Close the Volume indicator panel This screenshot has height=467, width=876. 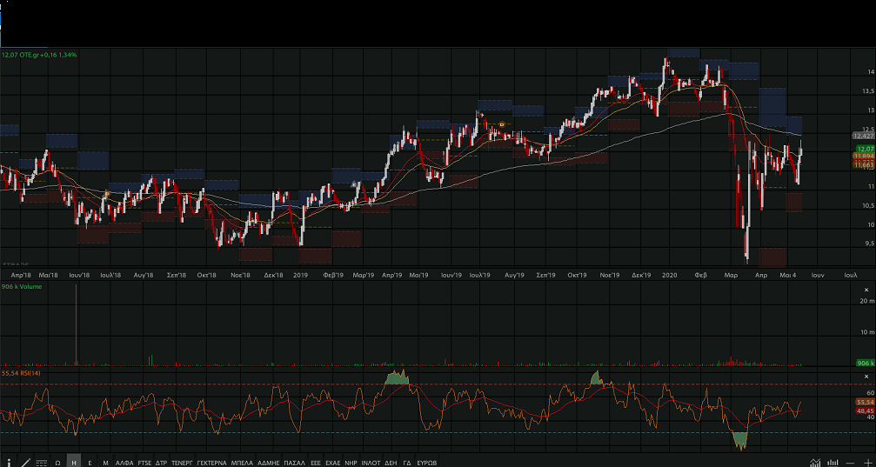(866, 289)
